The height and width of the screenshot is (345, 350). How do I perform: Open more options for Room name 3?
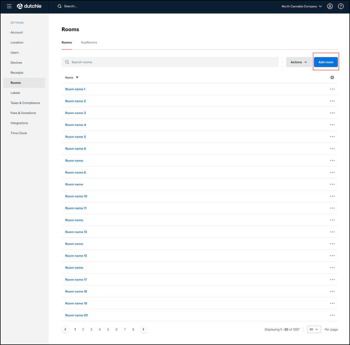tap(332, 113)
